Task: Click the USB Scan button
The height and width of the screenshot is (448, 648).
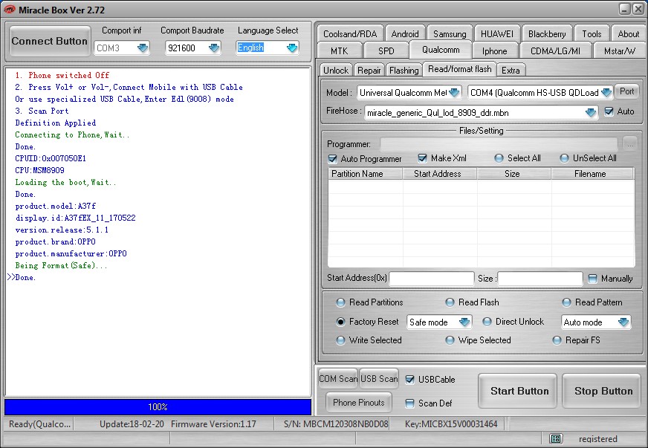Action: pyautogui.click(x=379, y=379)
